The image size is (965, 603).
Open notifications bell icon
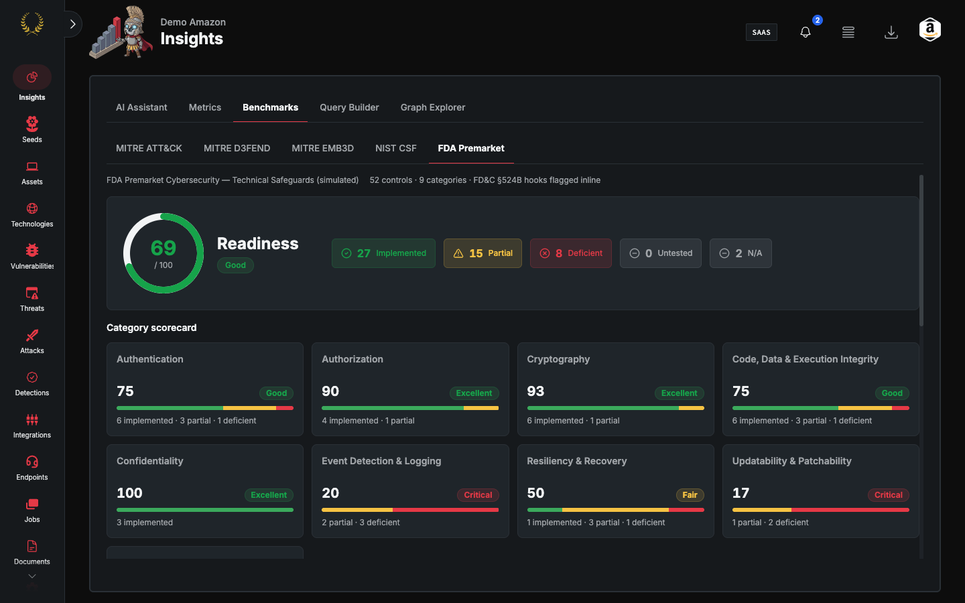click(806, 32)
